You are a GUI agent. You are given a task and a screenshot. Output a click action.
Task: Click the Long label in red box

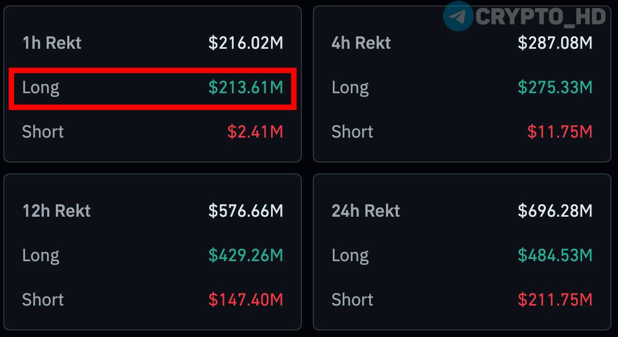41,88
